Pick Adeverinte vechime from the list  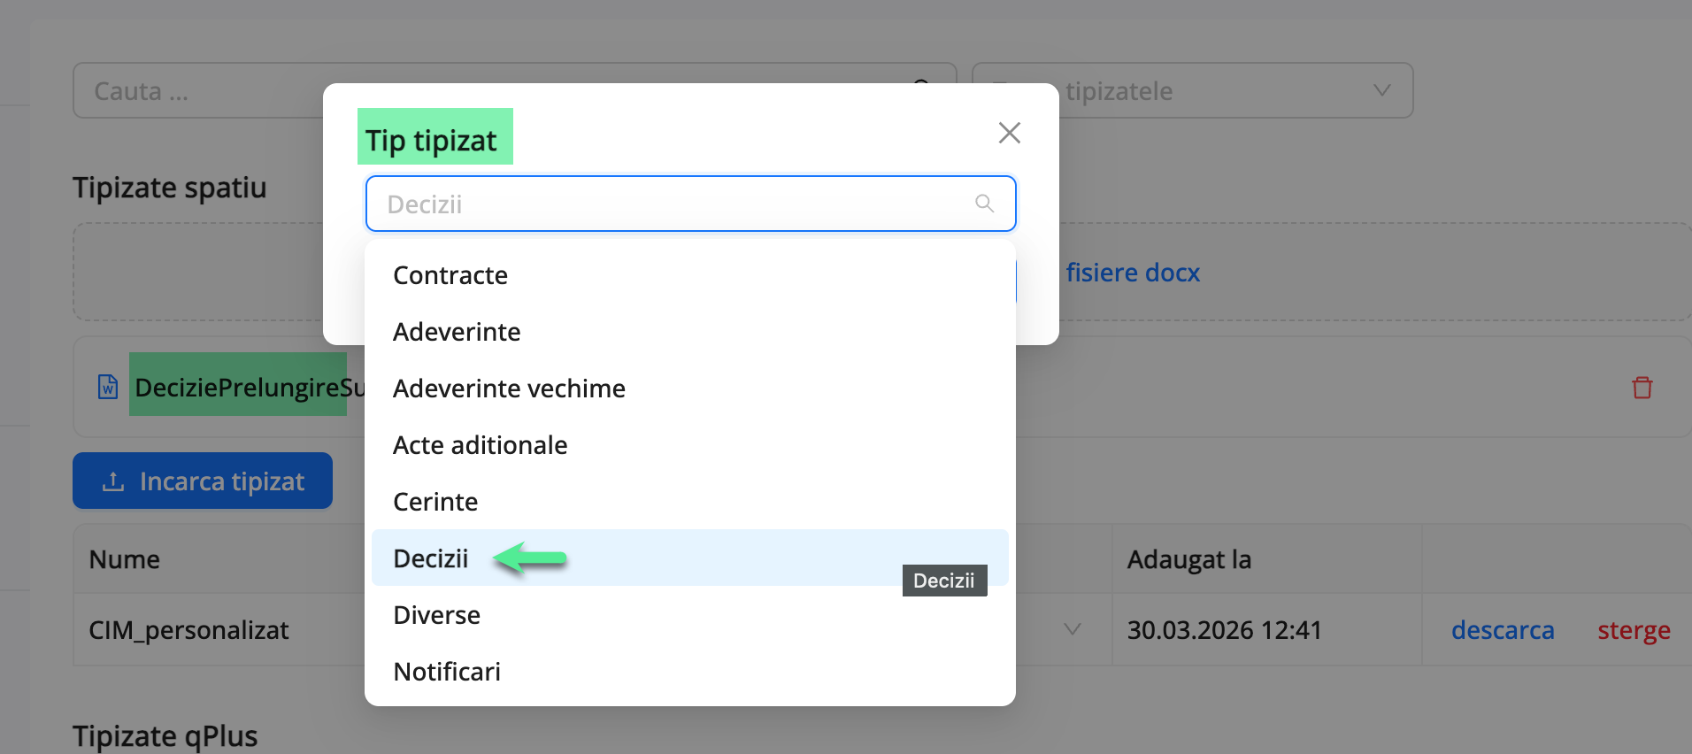coord(509,389)
